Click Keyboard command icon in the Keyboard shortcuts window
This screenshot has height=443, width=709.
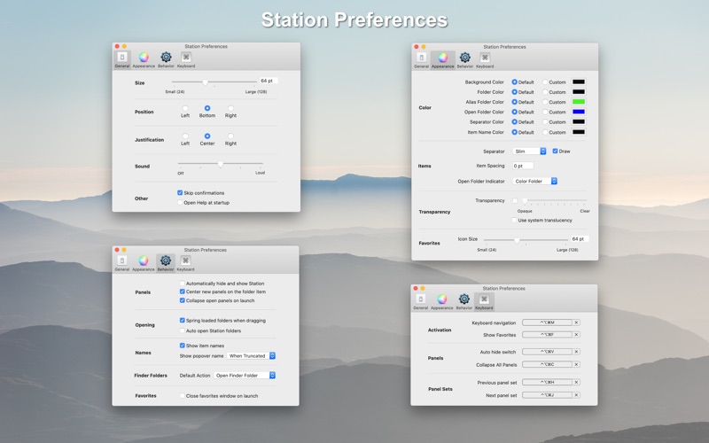coord(484,299)
